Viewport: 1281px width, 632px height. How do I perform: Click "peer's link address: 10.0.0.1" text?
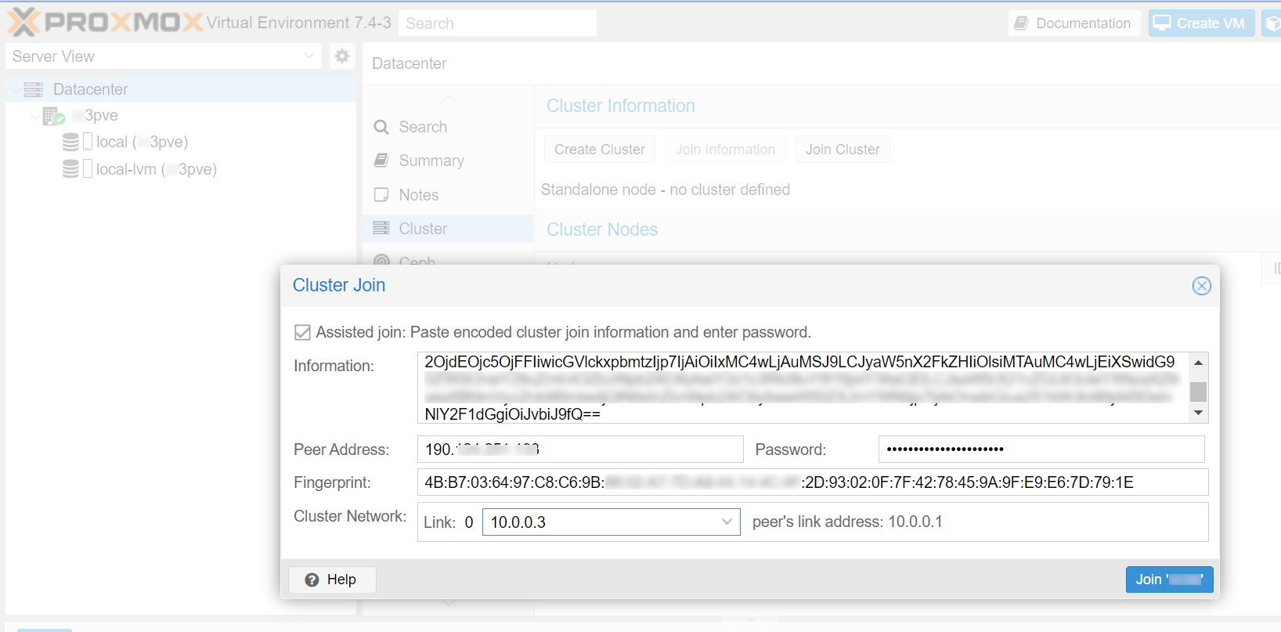click(x=847, y=522)
